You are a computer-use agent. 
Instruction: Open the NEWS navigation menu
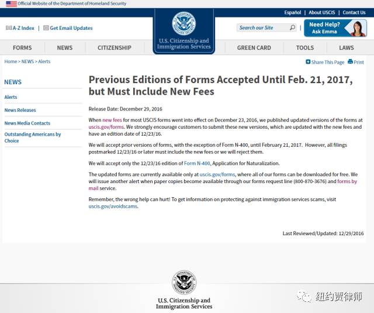65,48
